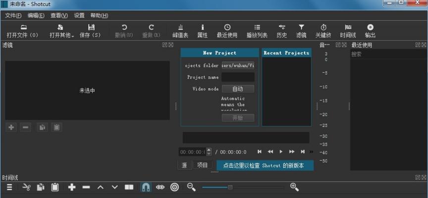Screen dimensions: 428x198
Task: Toggle the 滤镜 filters panel from toolbar
Action: [301, 31]
